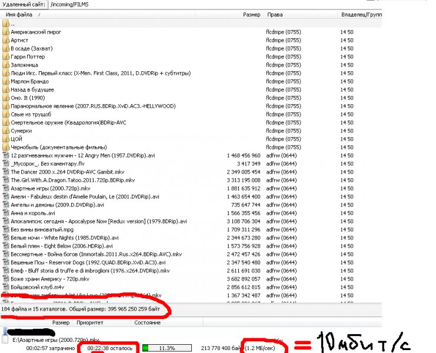
Task: Click the queue Размер column header
Action: coord(61,322)
